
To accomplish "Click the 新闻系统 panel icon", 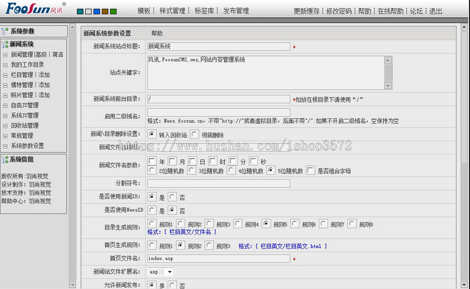I will pos(5,44).
